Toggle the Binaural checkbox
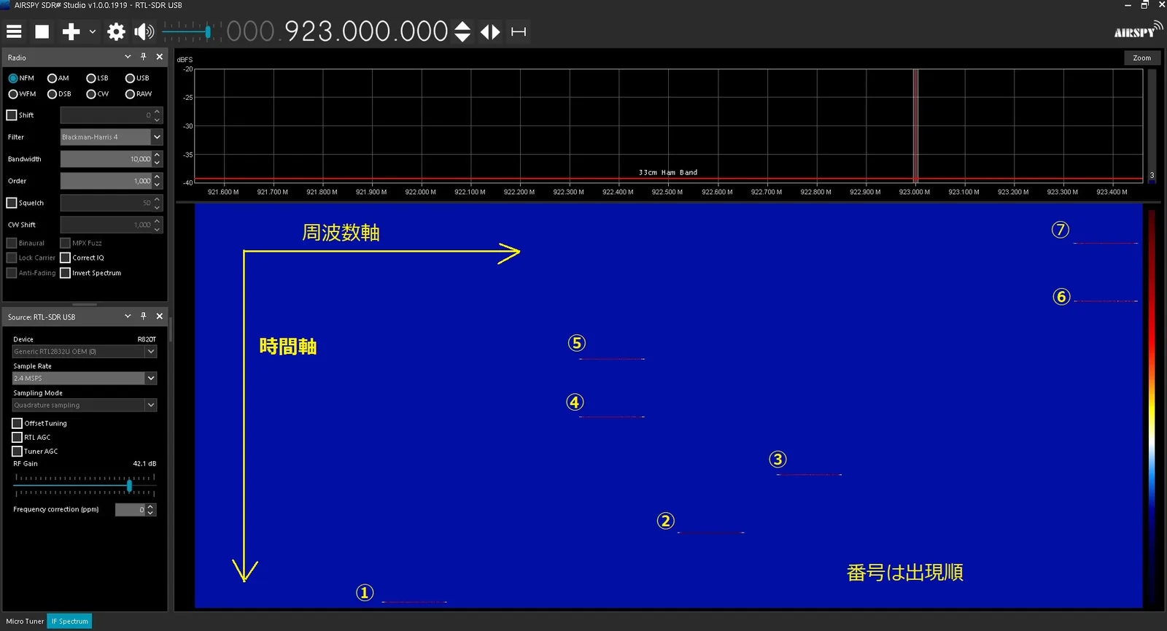The image size is (1167, 631). pos(12,243)
